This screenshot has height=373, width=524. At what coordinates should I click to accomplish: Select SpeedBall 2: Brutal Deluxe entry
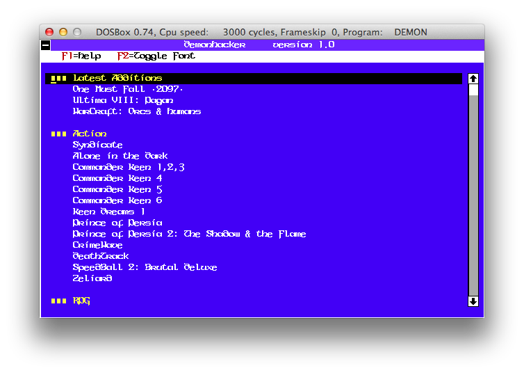pos(145,267)
